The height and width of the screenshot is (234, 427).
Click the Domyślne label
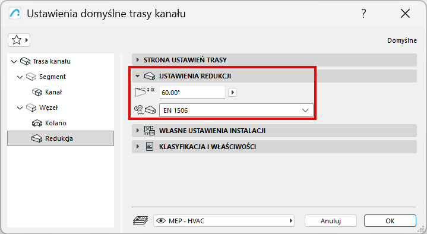tap(402, 40)
